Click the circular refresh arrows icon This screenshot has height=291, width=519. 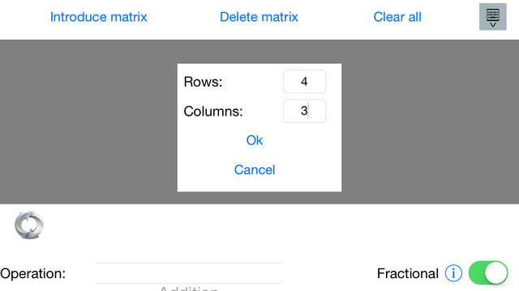pos(29,225)
